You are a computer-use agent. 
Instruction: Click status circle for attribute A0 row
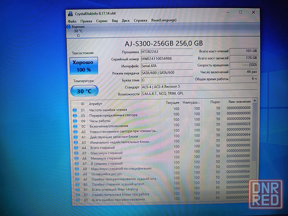click(x=76, y=132)
